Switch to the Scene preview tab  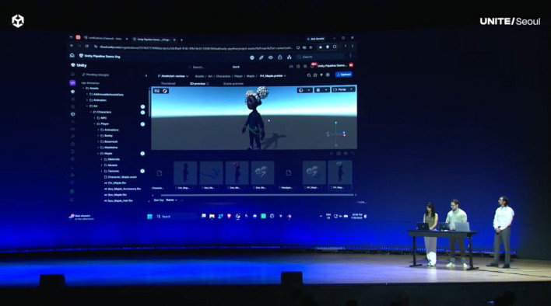click(233, 84)
